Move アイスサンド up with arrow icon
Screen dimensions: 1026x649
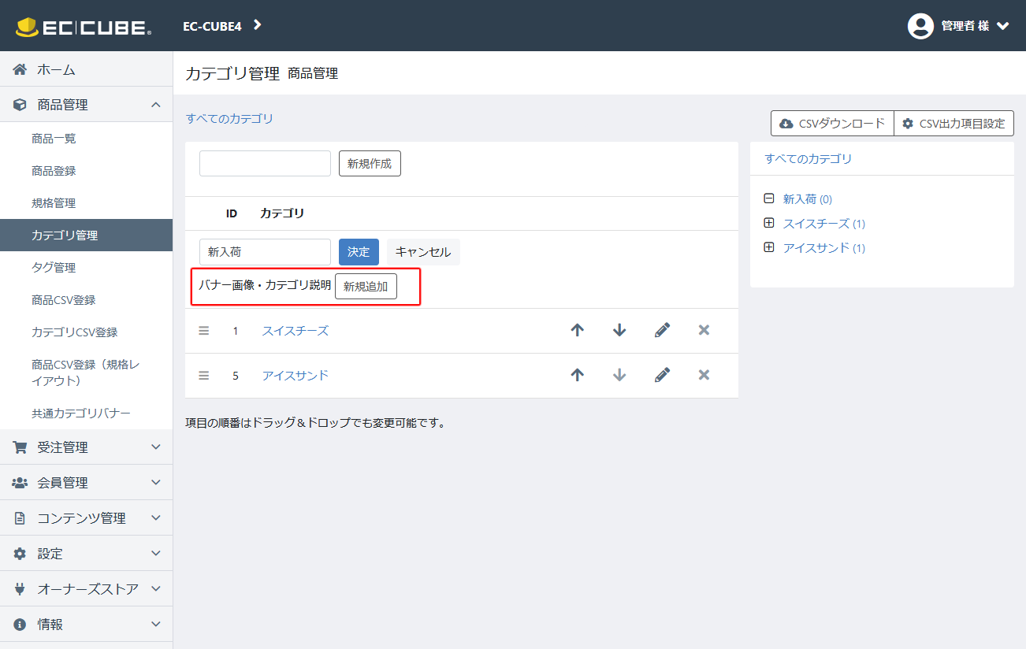[x=577, y=376]
